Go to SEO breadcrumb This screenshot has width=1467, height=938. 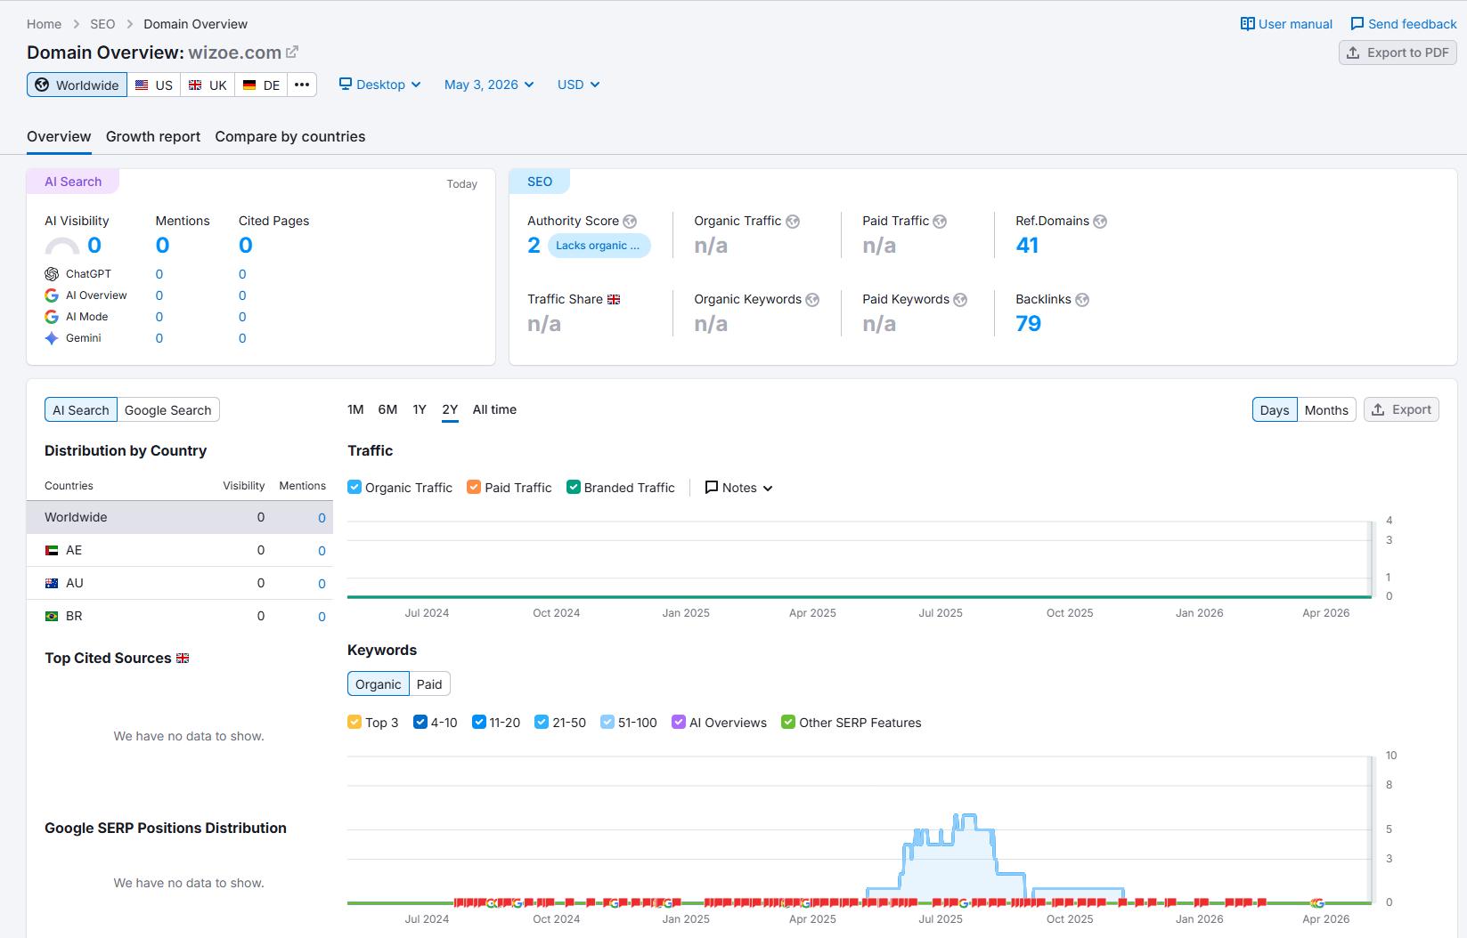102,24
